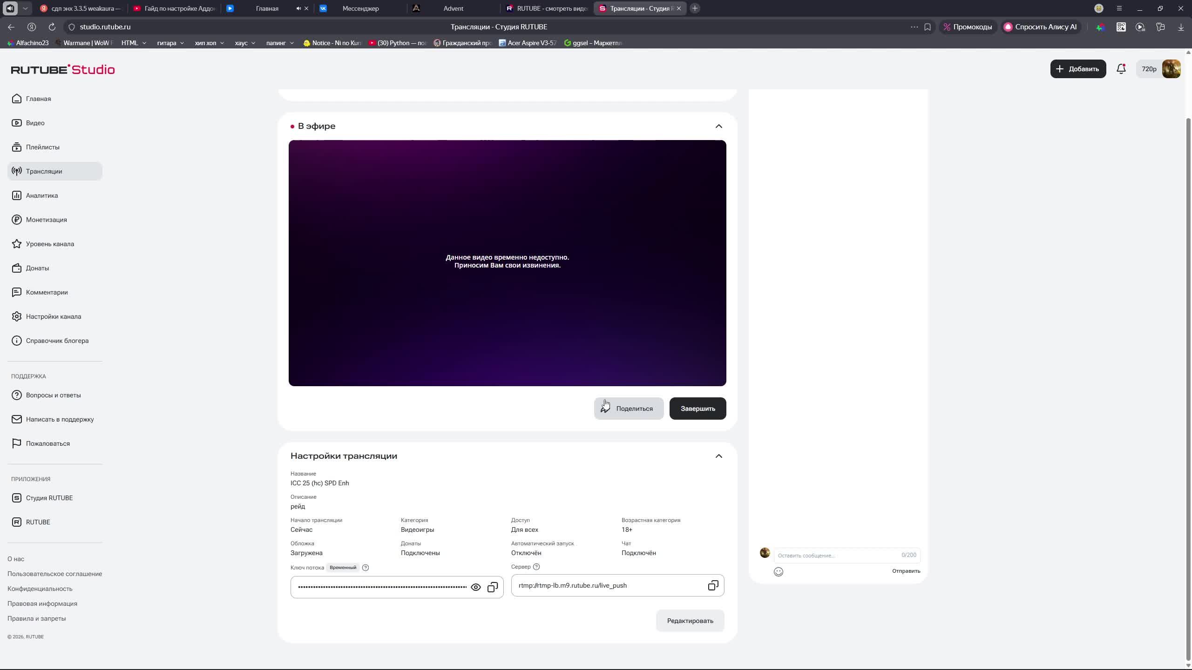The height and width of the screenshot is (670, 1192).
Task: Collapse the В эфире section
Action: (718, 127)
